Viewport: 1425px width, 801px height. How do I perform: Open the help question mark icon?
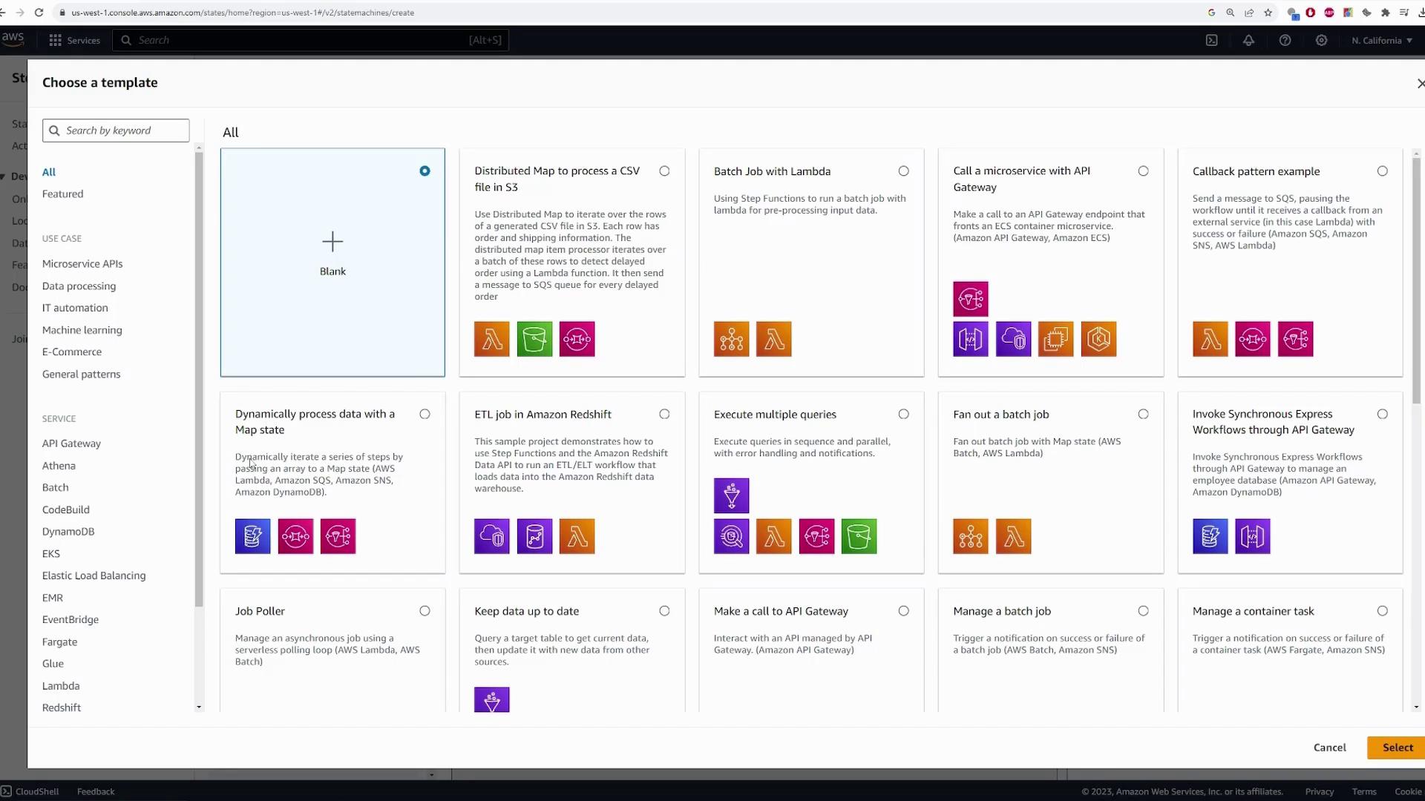click(1285, 40)
